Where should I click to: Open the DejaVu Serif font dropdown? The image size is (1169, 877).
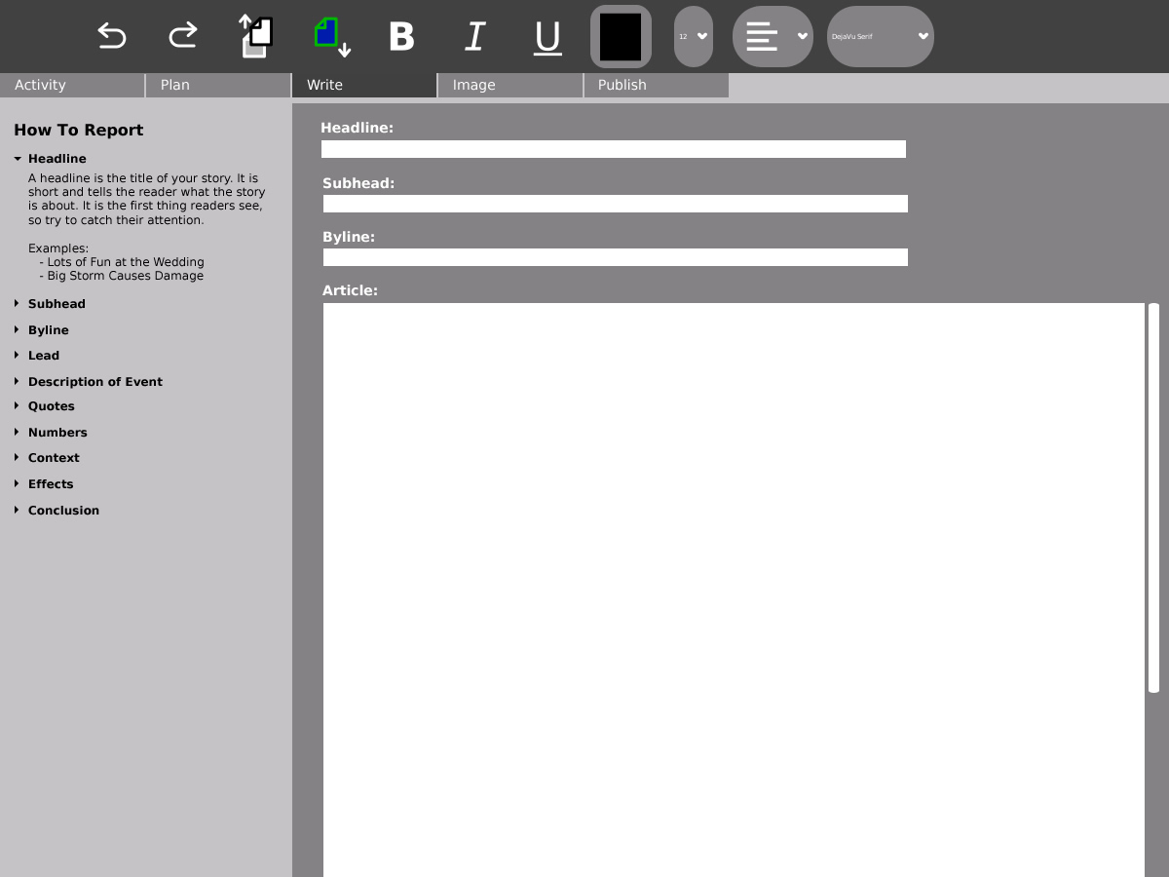click(880, 36)
